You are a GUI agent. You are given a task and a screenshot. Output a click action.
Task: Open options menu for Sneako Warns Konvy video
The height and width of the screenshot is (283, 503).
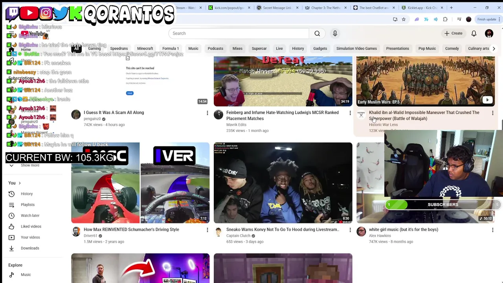[350, 230]
